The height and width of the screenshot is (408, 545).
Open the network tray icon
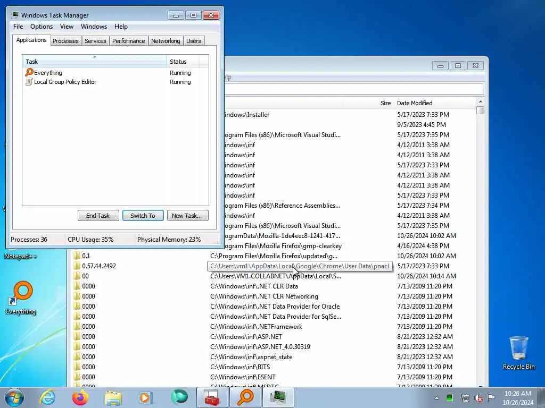[x=465, y=398]
